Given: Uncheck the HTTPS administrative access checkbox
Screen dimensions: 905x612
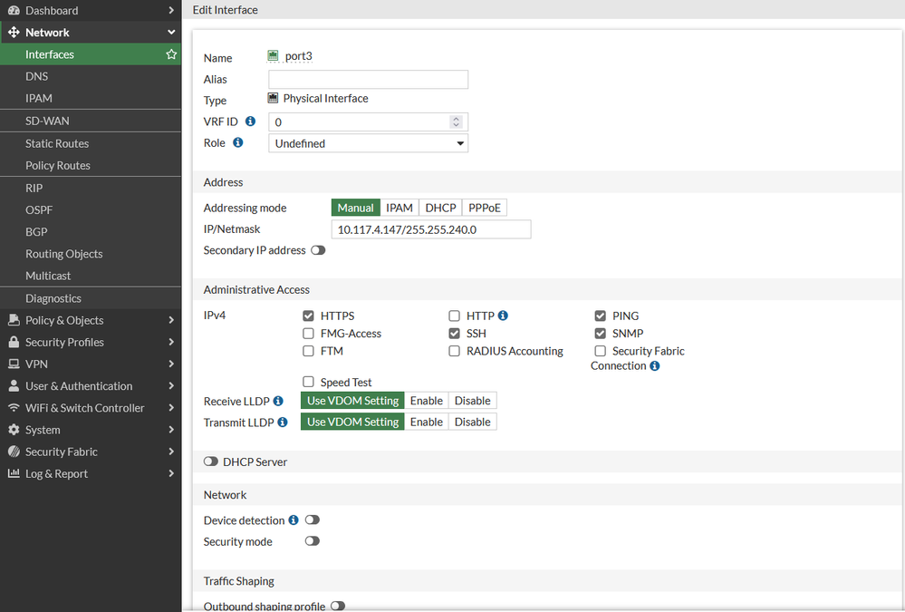Looking at the screenshot, I should pos(309,316).
